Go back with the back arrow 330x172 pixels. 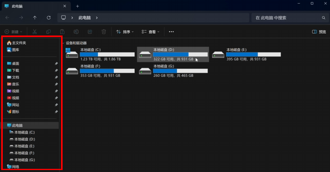(8, 18)
